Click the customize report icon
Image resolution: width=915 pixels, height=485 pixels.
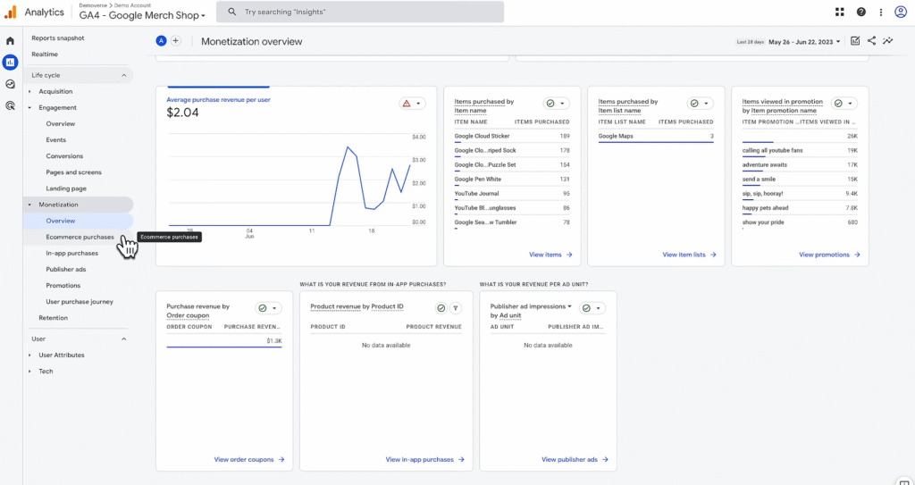pos(855,41)
